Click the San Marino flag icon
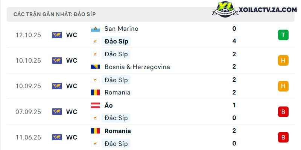This screenshot has height=150, width=301. [x=95, y=29]
